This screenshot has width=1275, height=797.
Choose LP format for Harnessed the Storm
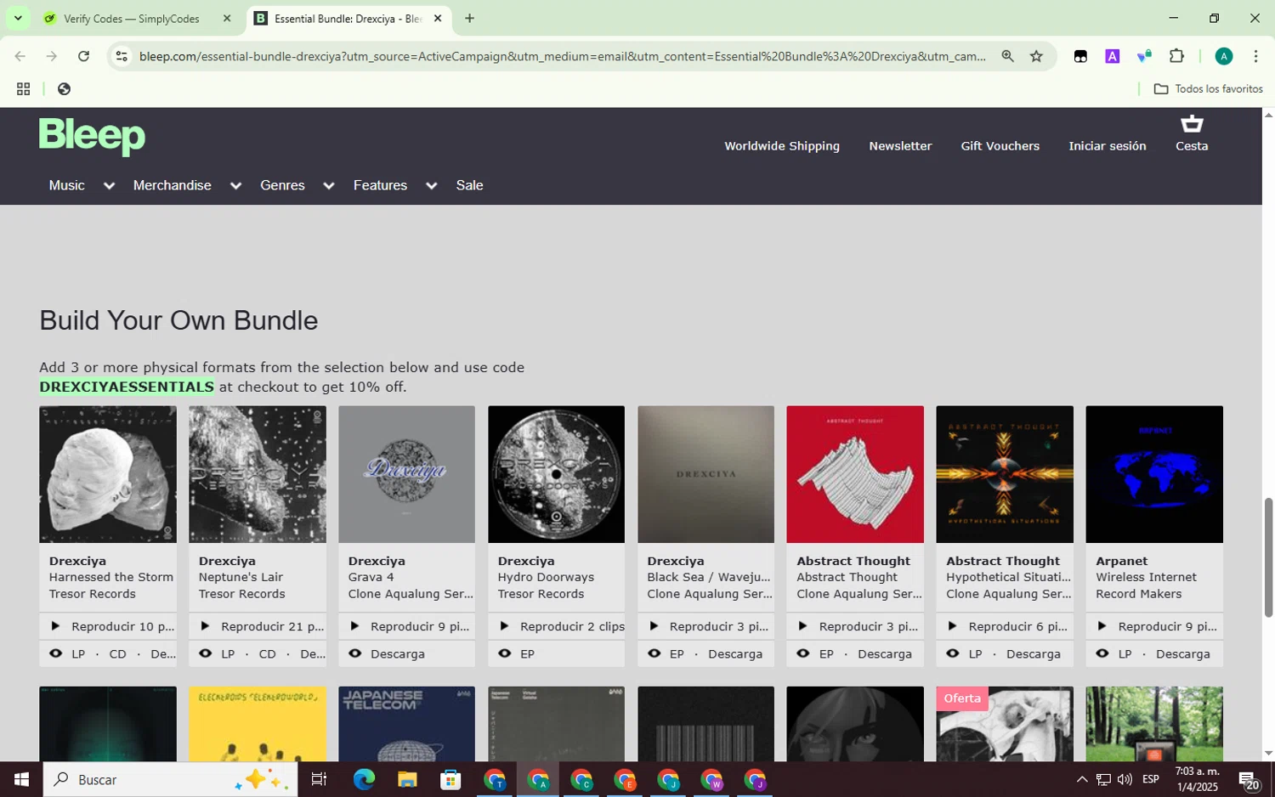click(78, 653)
